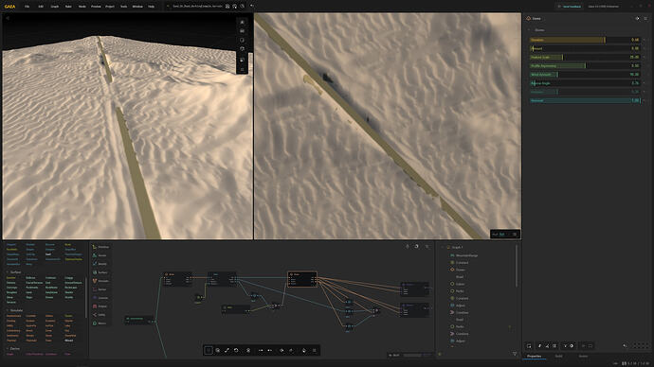Adjust the Feature Scale slider

pyautogui.click(x=585, y=57)
